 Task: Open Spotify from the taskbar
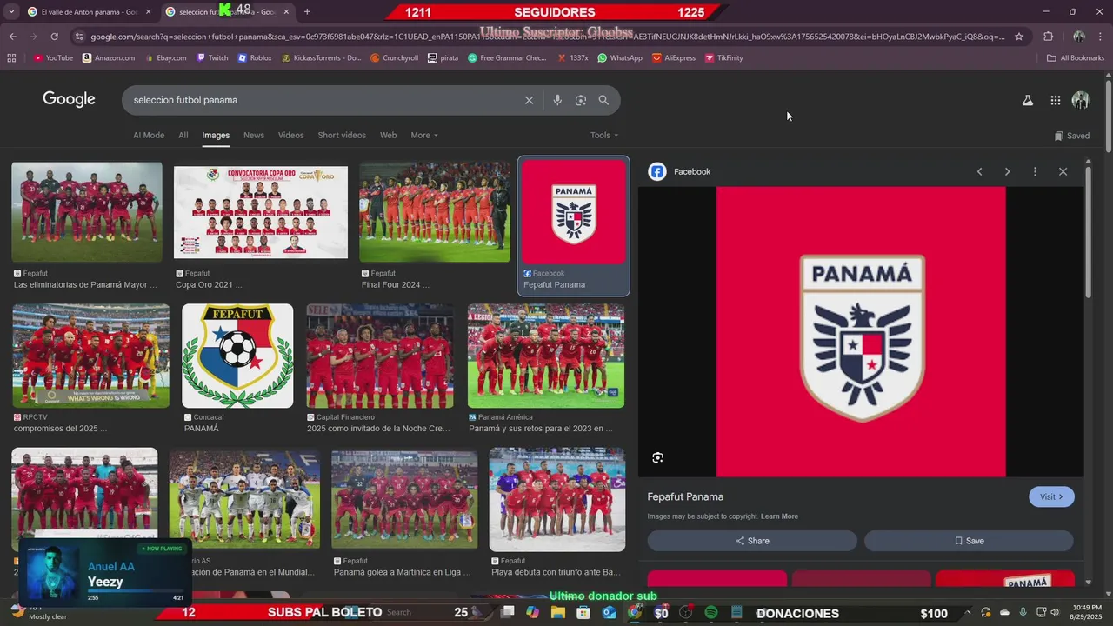[x=711, y=613]
